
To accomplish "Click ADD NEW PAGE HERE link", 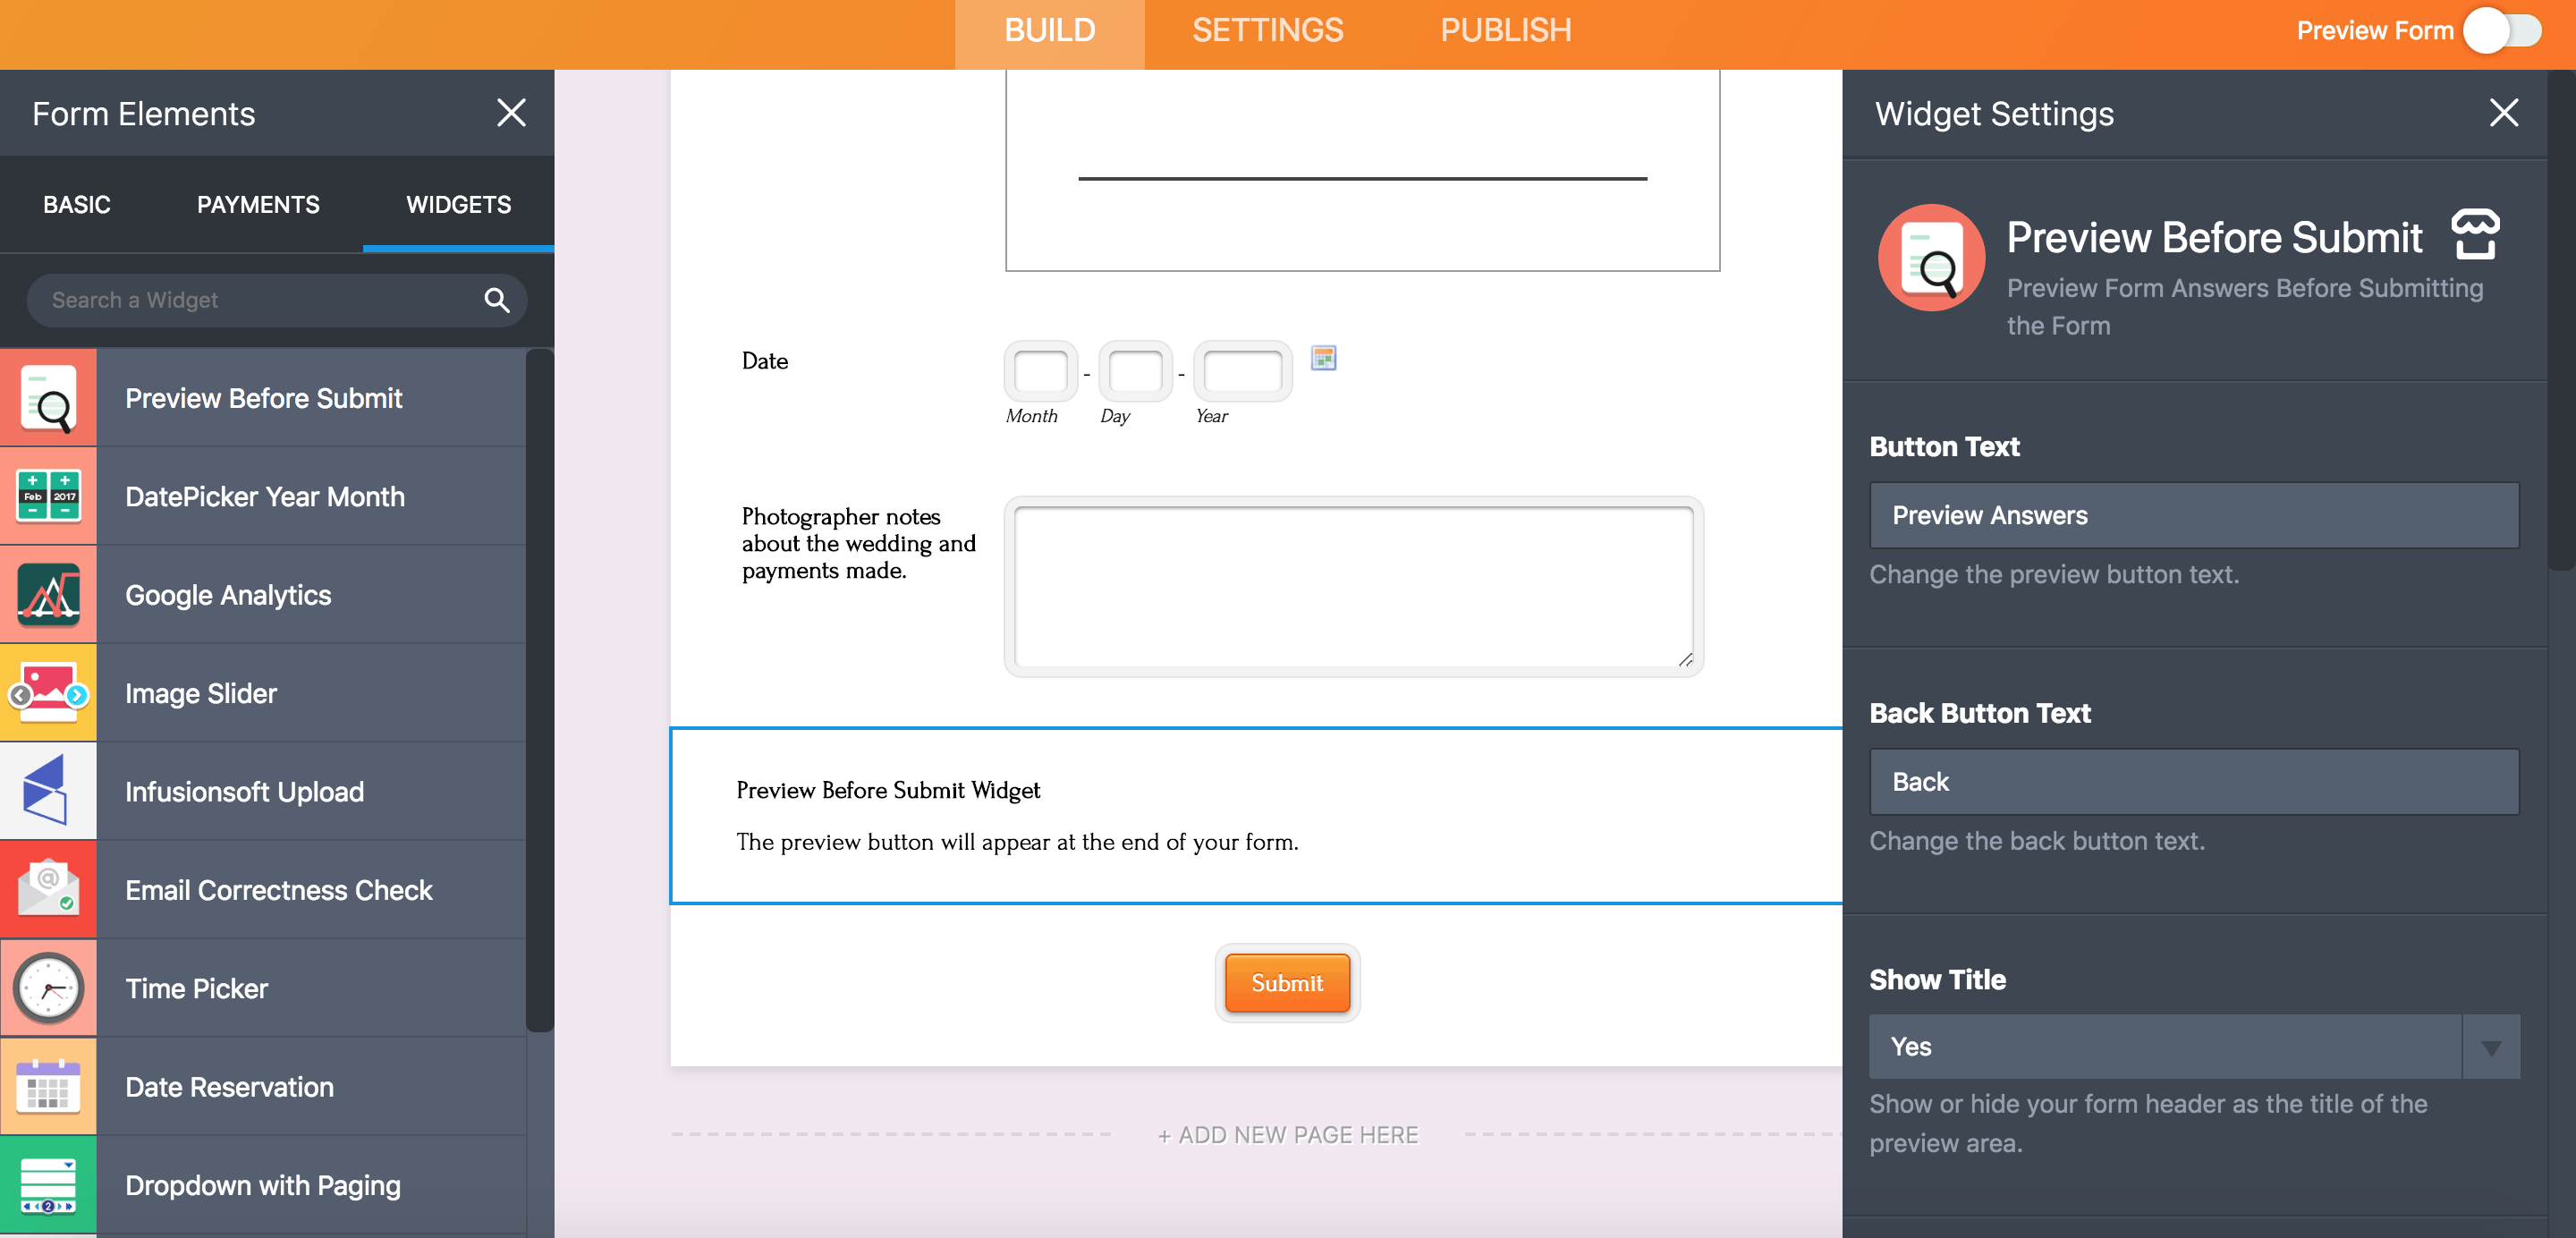I will click(1288, 1135).
